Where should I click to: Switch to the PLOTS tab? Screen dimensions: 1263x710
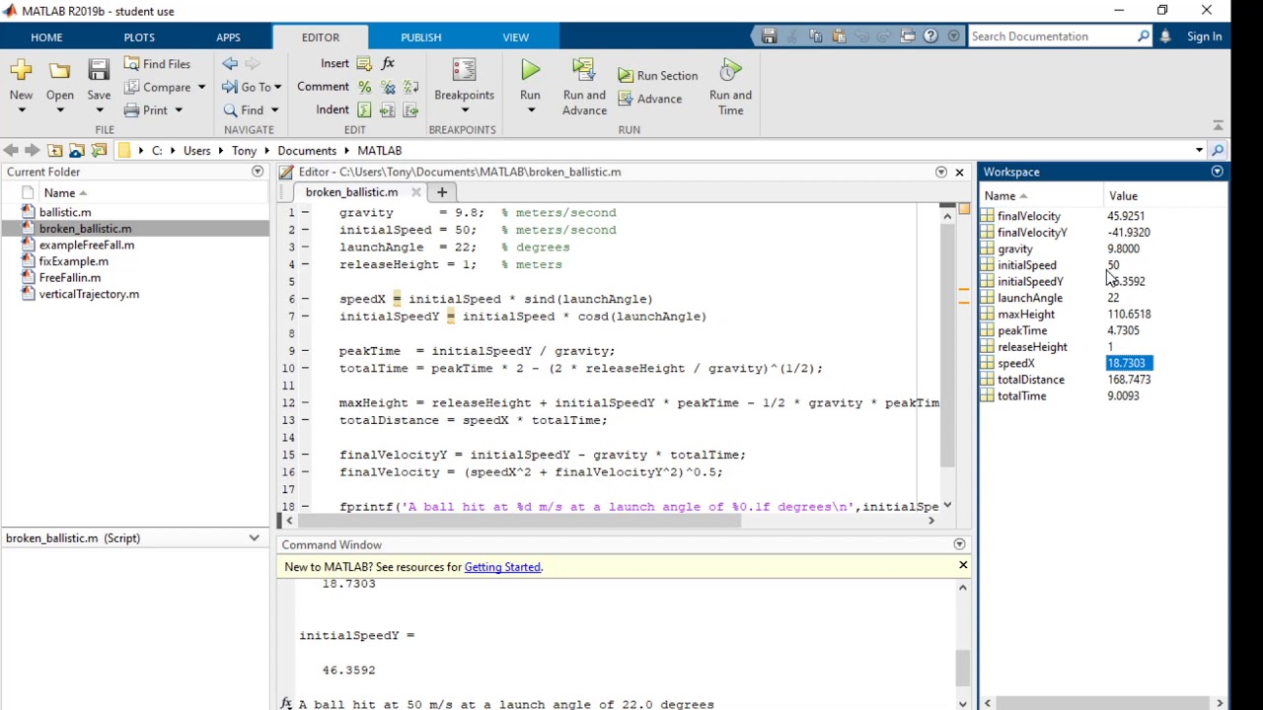[139, 37]
